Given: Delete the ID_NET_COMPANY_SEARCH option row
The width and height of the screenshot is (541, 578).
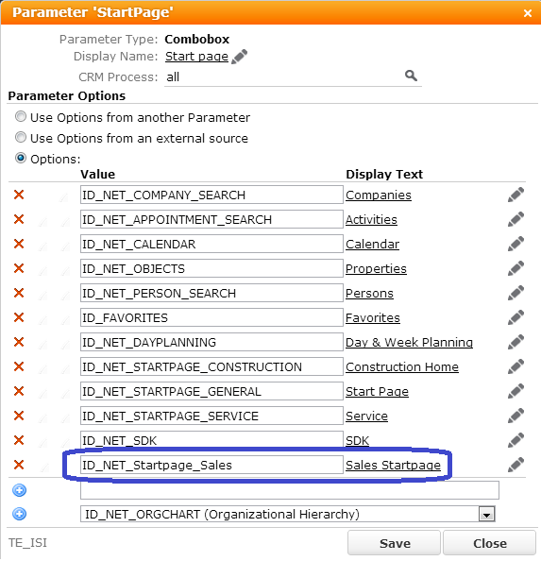Looking at the screenshot, I should 19,195.
